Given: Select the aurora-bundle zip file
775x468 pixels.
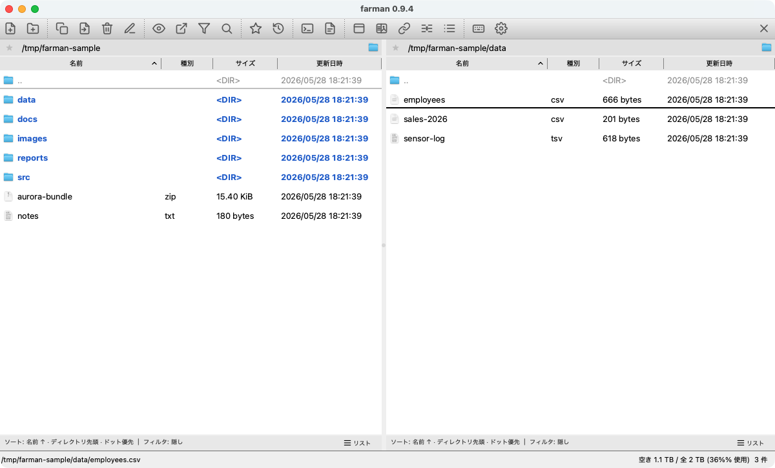Looking at the screenshot, I should coord(191,196).
